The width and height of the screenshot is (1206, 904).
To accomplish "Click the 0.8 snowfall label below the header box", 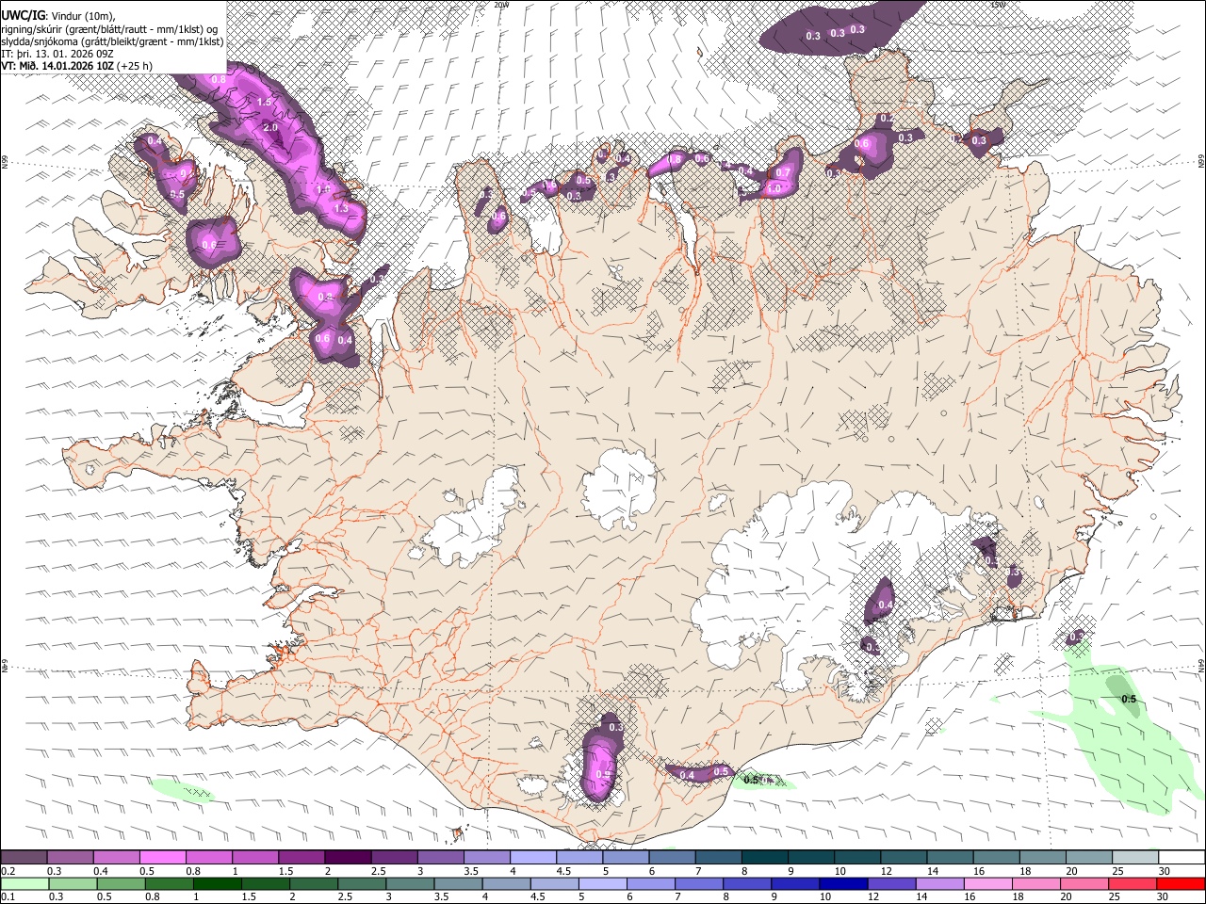I will 219,80.
